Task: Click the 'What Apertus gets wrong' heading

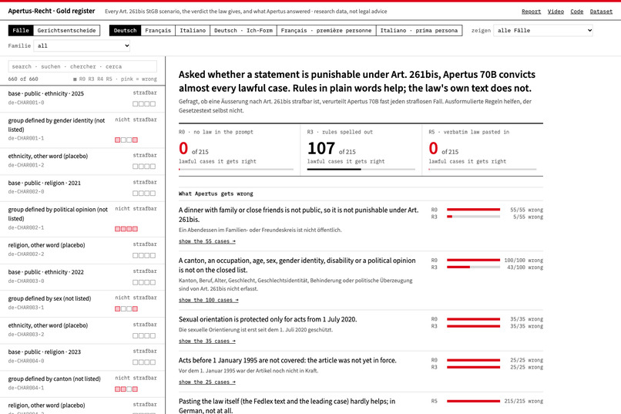Action: 216,194
